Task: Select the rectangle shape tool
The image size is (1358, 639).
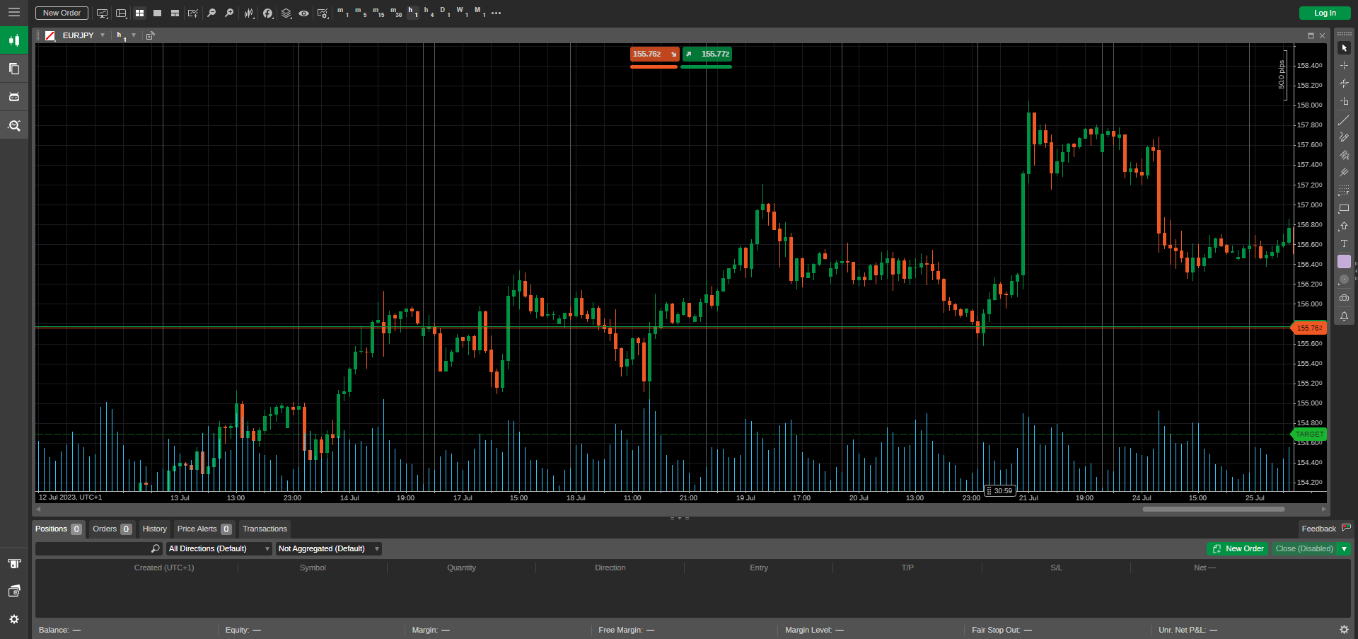Action: tap(1344, 209)
